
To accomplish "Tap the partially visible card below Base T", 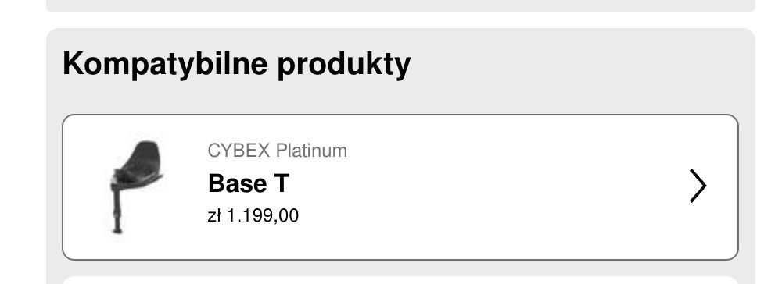I will click(400, 280).
